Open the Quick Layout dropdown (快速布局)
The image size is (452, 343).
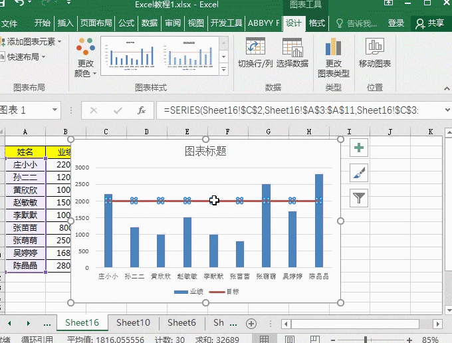pos(23,57)
